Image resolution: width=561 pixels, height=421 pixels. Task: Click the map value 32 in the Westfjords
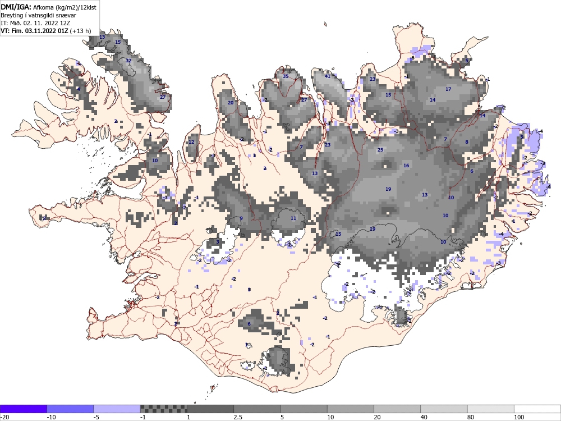click(x=128, y=61)
